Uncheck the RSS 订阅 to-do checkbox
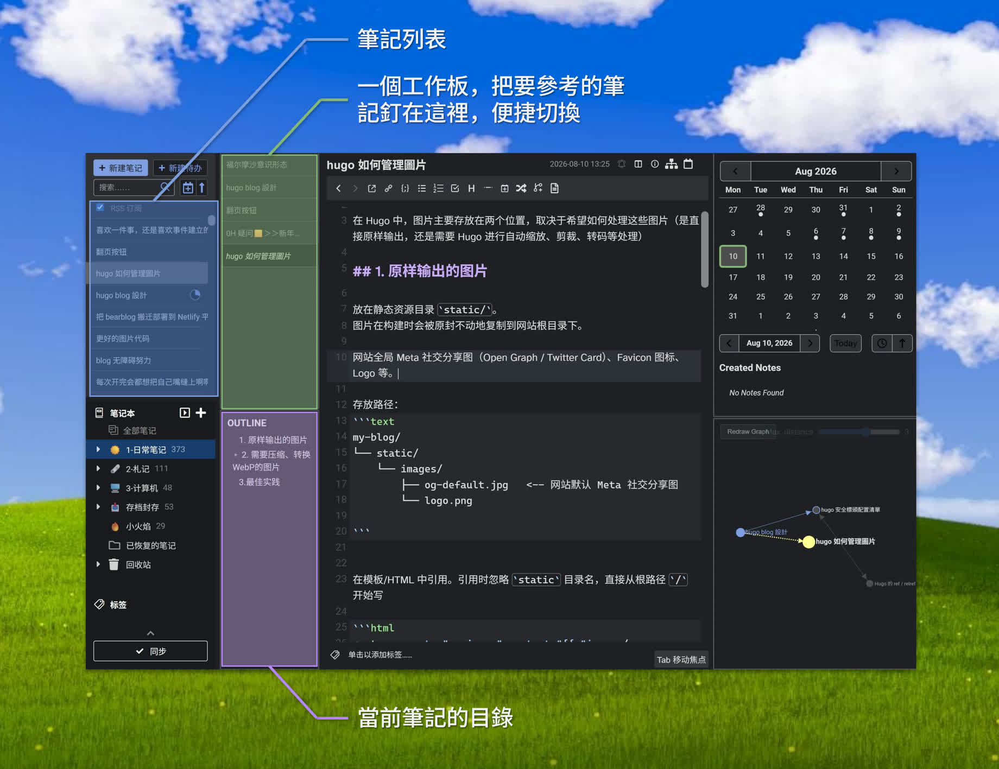999x769 pixels. pos(100,207)
